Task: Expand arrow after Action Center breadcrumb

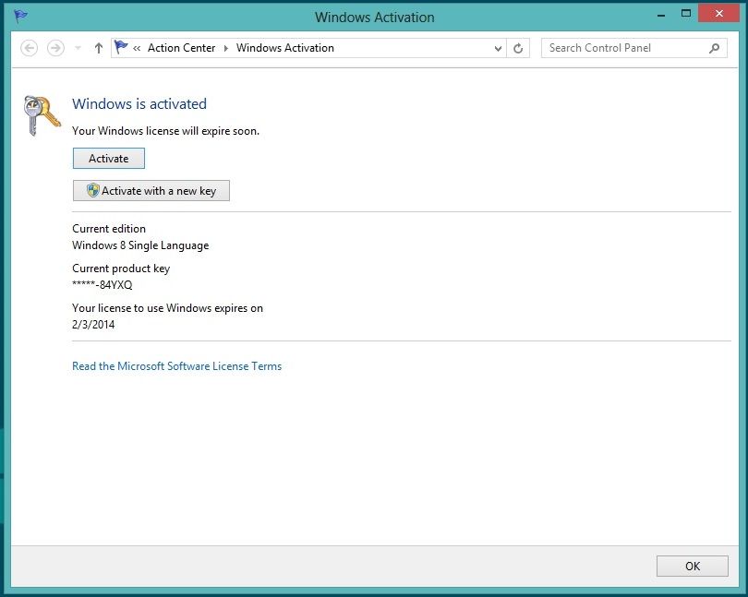Action: pyautogui.click(x=226, y=48)
